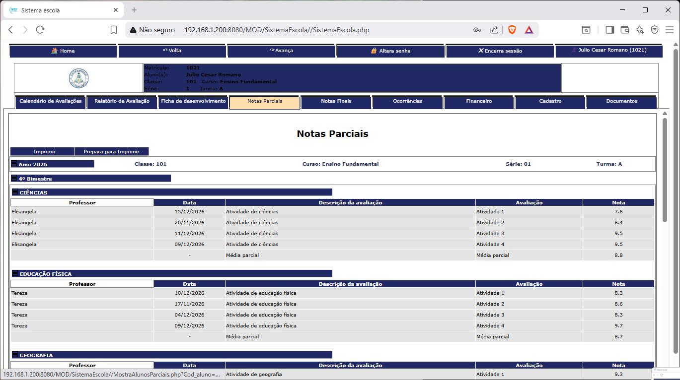The width and height of the screenshot is (680, 380).
Task: Click the inner content scrollbar thumb
Action: pyautogui.click(x=665, y=170)
